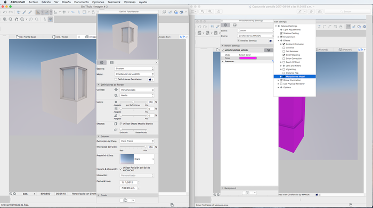This screenshot has width=373, height=208.
Task: Switch to the 3D / Todo tab
Action: pyautogui.click(x=60, y=37)
